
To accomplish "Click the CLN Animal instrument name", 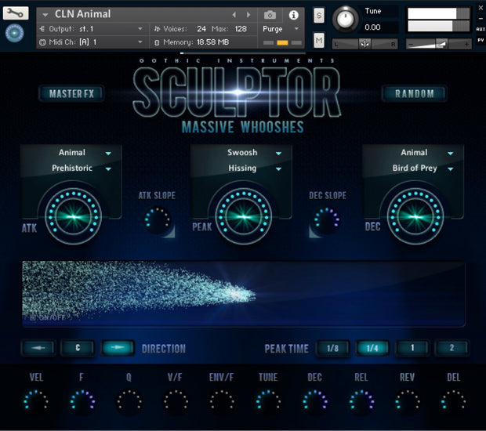I will click(82, 14).
